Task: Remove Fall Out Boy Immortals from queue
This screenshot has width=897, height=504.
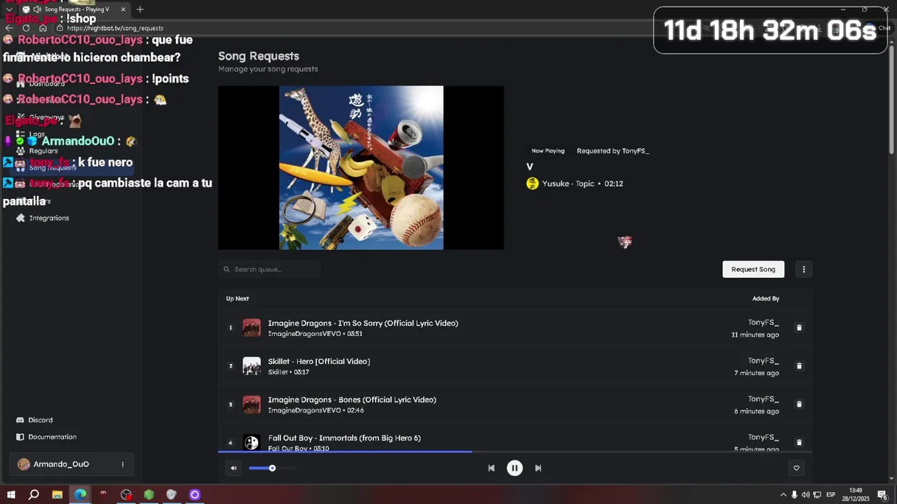Action: tap(799, 442)
